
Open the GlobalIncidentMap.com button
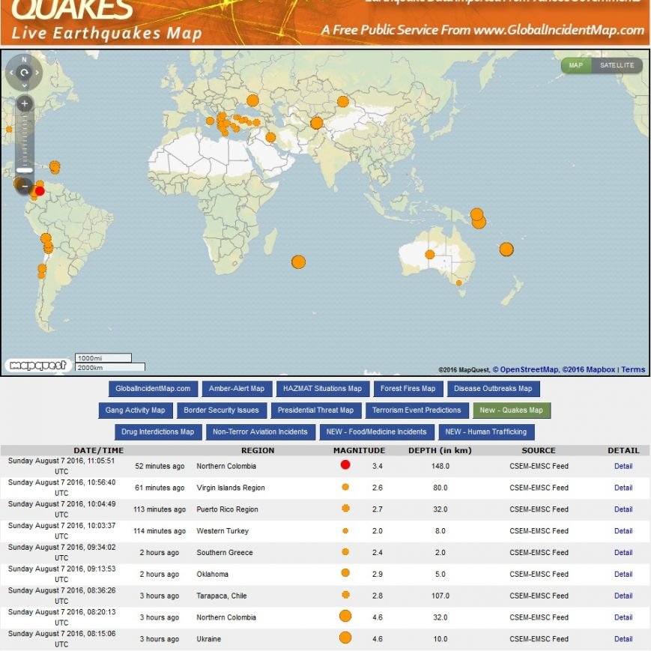154,389
